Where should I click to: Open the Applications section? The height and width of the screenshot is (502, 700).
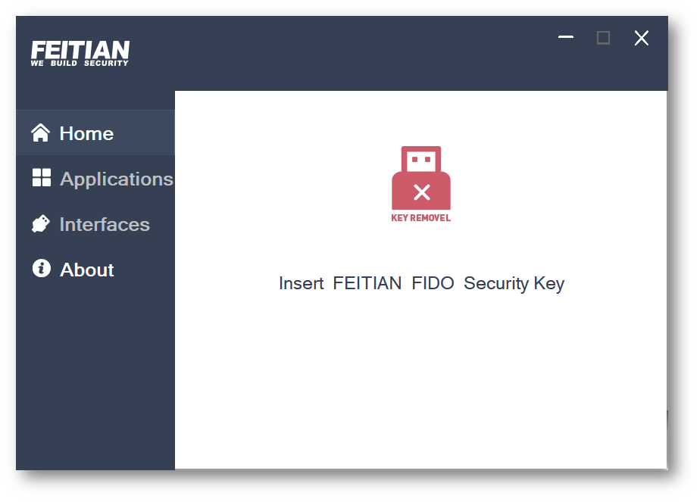(x=116, y=179)
